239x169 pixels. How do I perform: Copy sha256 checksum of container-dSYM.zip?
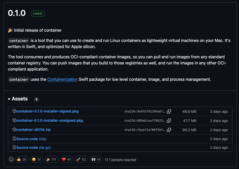[169, 130]
